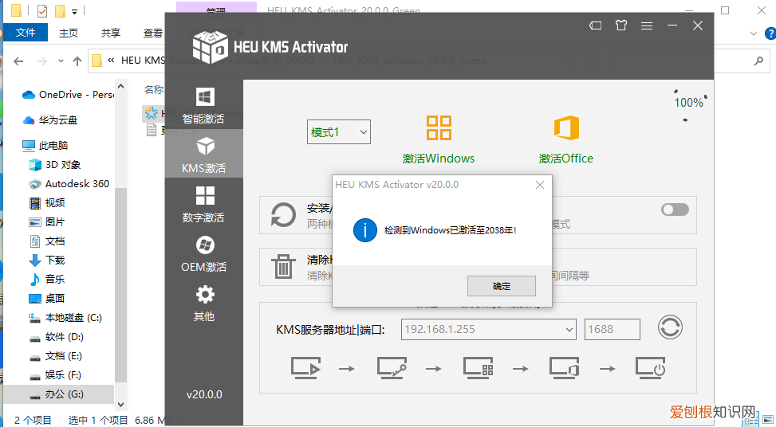Select 办公 (G:) drive
Viewport: 776px width, 427px height.
(x=58, y=394)
